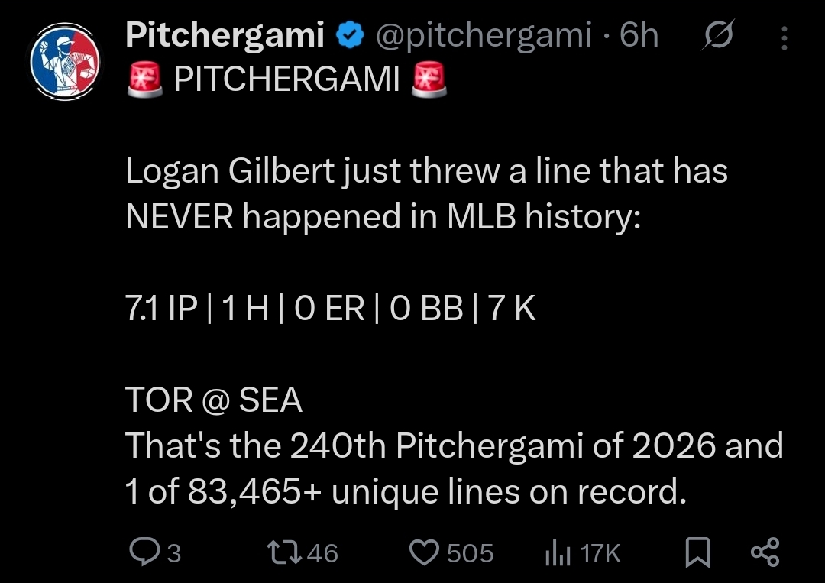The width and height of the screenshot is (825, 583).
Task: Like the post with the heart
Action: tap(424, 552)
